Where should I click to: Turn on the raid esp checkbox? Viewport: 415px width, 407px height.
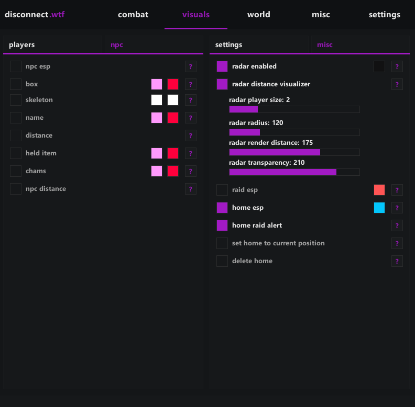pyautogui.click(x=222, y=190)
